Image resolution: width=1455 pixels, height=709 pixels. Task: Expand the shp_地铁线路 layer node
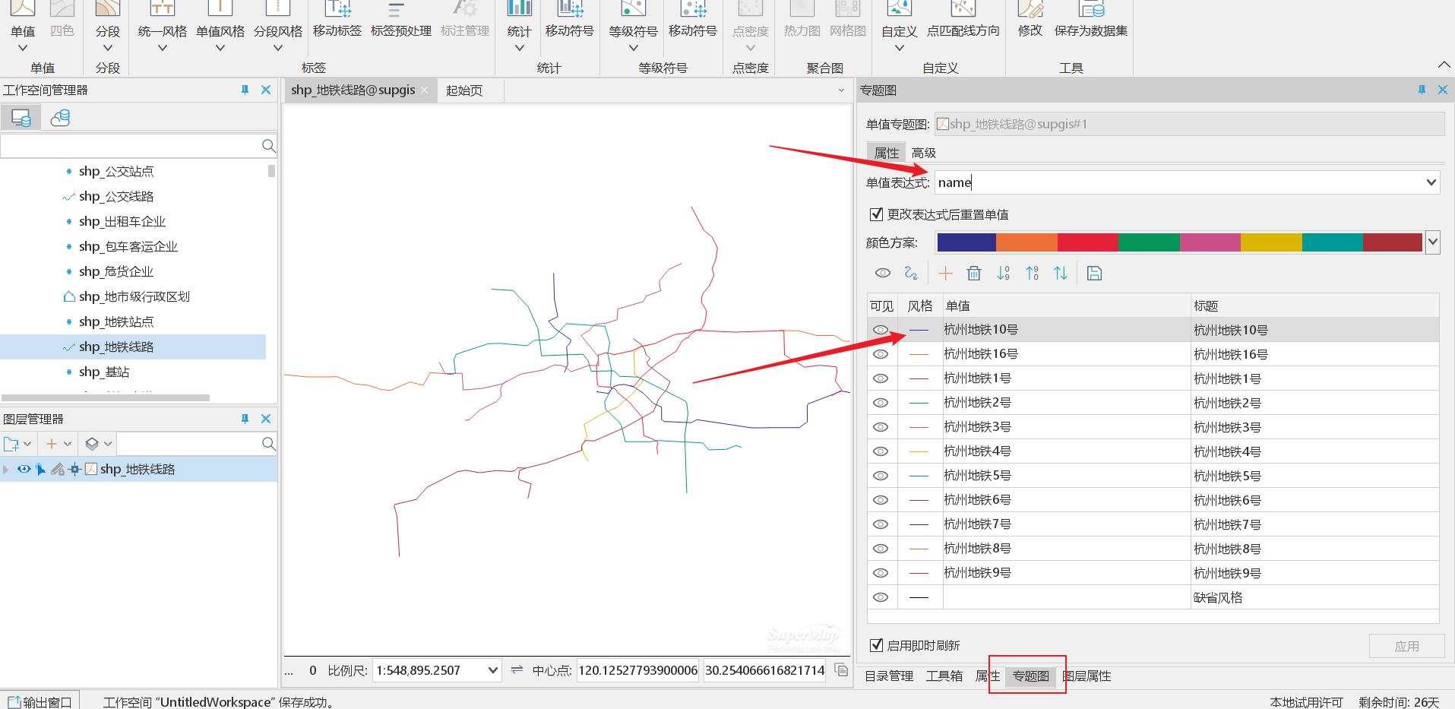7,470
